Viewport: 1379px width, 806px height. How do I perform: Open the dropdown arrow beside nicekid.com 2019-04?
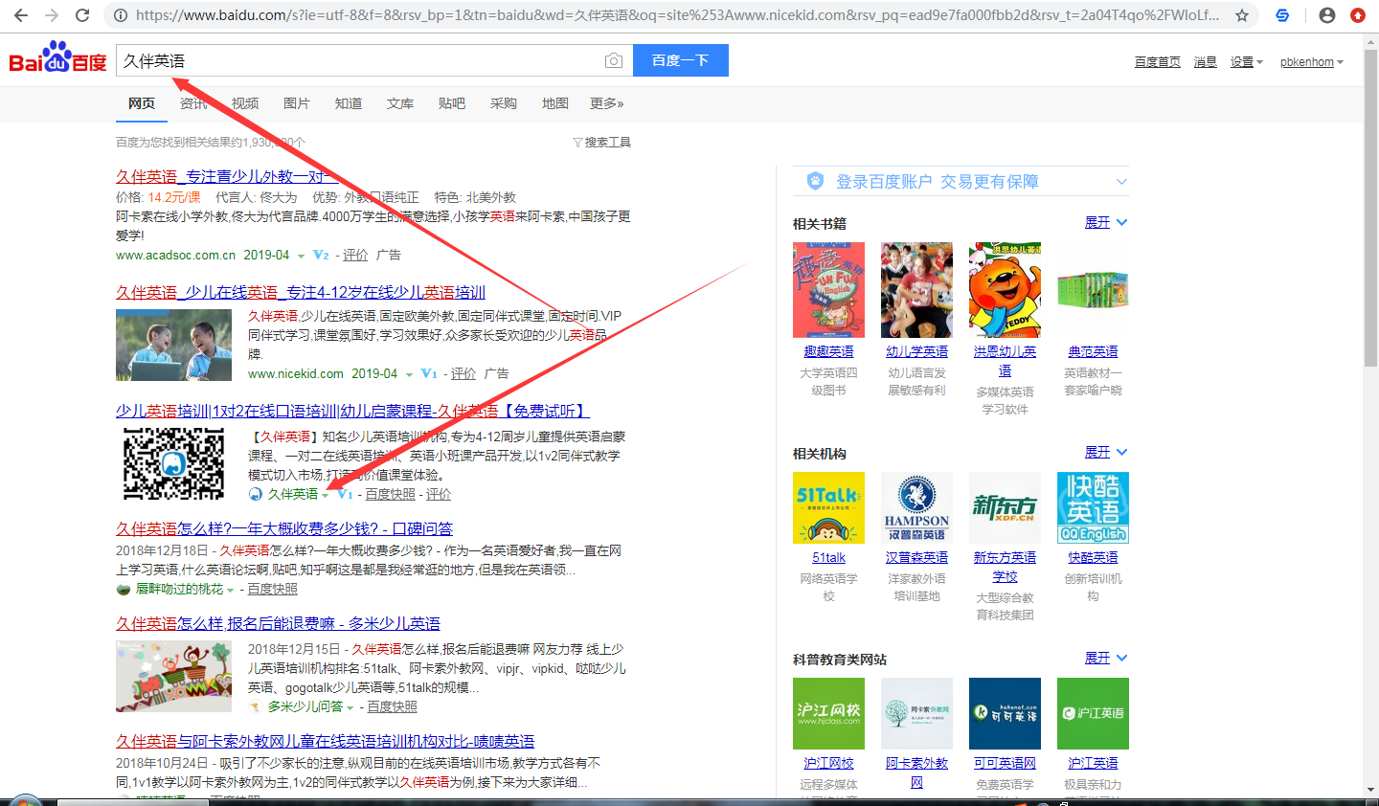point(409,374)
